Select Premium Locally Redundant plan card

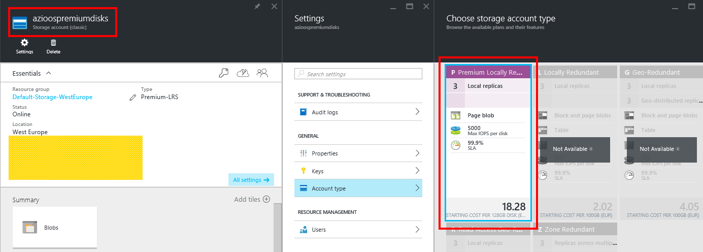pyautogui.click(x=488, y=142)
